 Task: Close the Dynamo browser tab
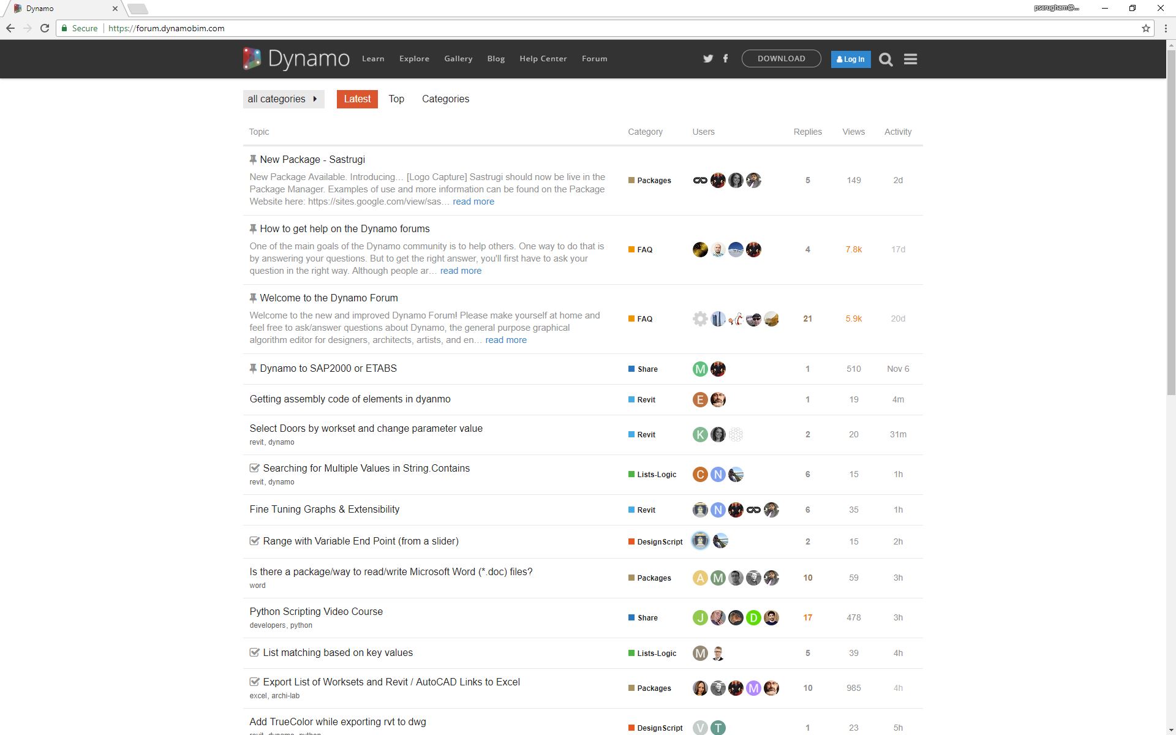coord(115,9)
